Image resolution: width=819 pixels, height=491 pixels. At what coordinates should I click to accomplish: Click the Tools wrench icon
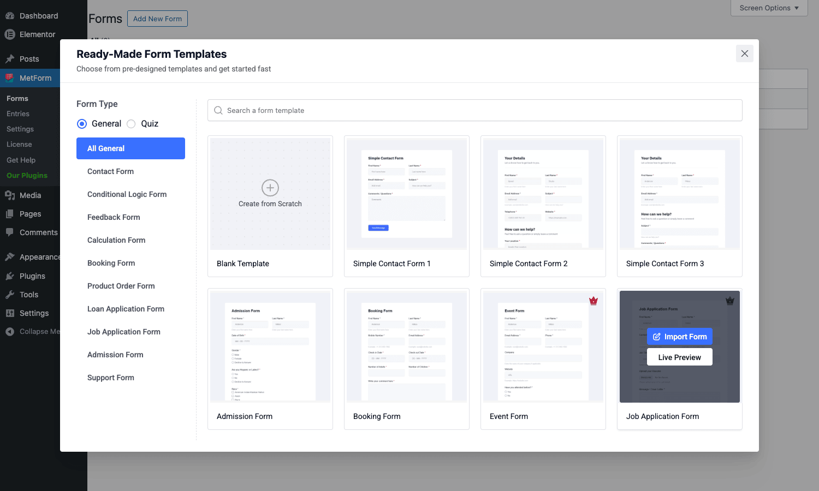[10, 295]
